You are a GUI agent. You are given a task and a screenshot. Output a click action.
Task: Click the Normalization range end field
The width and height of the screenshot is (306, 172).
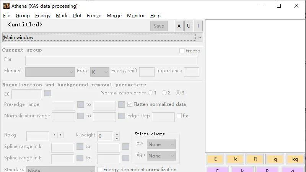[x=104, y=117]
